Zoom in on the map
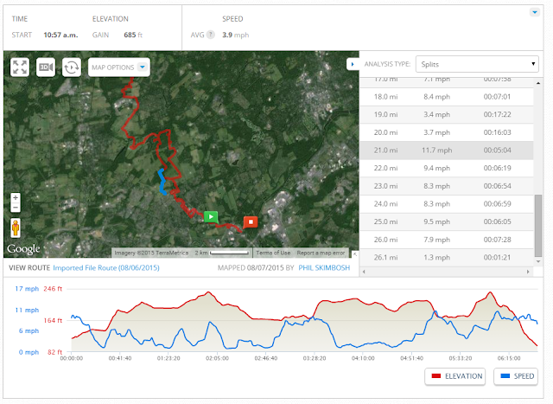Viewport: 553px width, 404px height. tap(16, 198)
